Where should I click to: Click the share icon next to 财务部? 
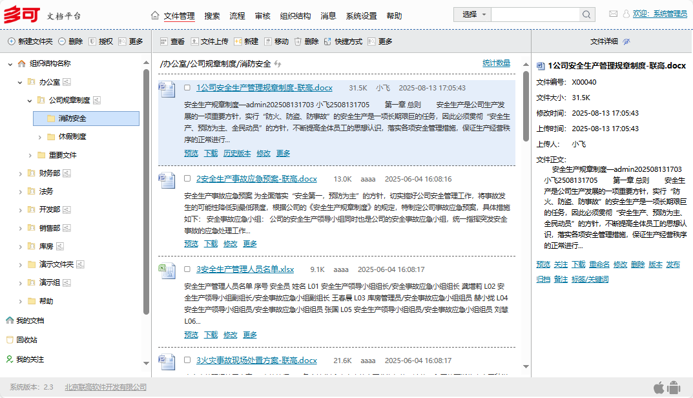click(x=67, y=173)
